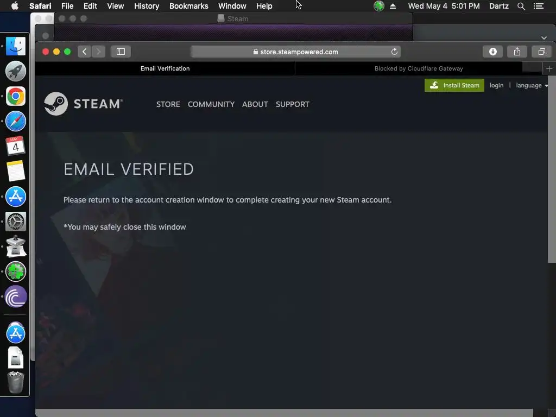Show all Safari tabs overview
The height and width of the screenshot is (417, 556).
(541, 52)
